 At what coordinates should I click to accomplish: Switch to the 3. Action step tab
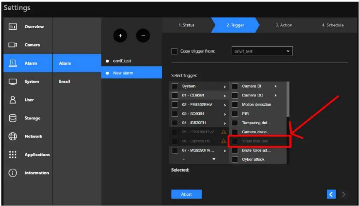(x=284, y=25)
